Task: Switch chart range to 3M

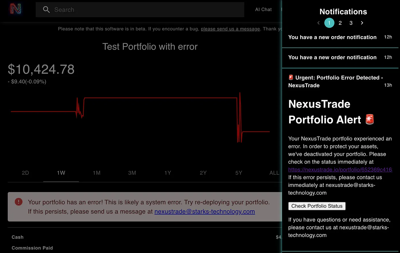Action: 132,173
